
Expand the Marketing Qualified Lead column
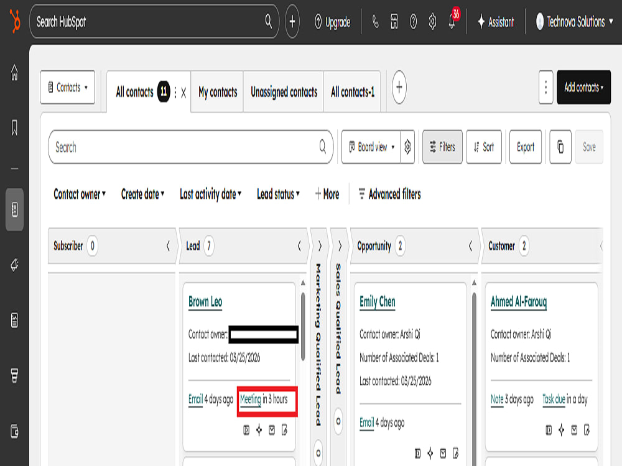(320, 246)
